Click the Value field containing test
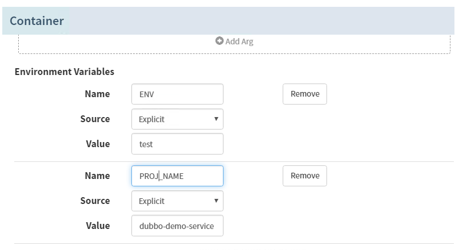459x250 pixels. pyautogui.click(x=177, y=144)
